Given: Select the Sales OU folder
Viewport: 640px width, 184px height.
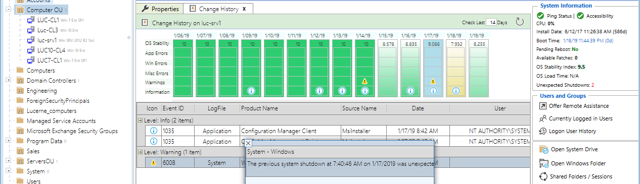Looking at the screenshot, I should pos(34,151).
